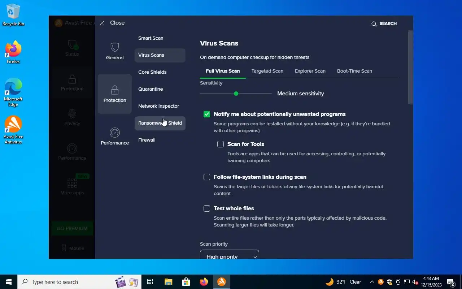Open the Windows Start menu
The height and width of the screenshot is (289, 462).
click(9, 282)
